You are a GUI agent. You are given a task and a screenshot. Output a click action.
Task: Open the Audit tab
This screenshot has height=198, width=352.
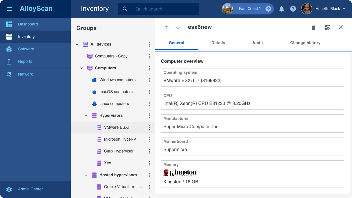coord(258,43)
